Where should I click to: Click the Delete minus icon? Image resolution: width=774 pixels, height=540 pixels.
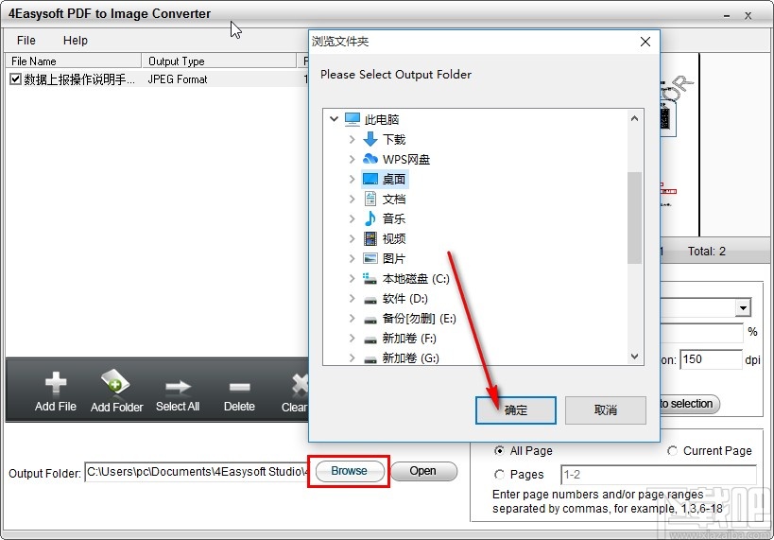point(239,387)
